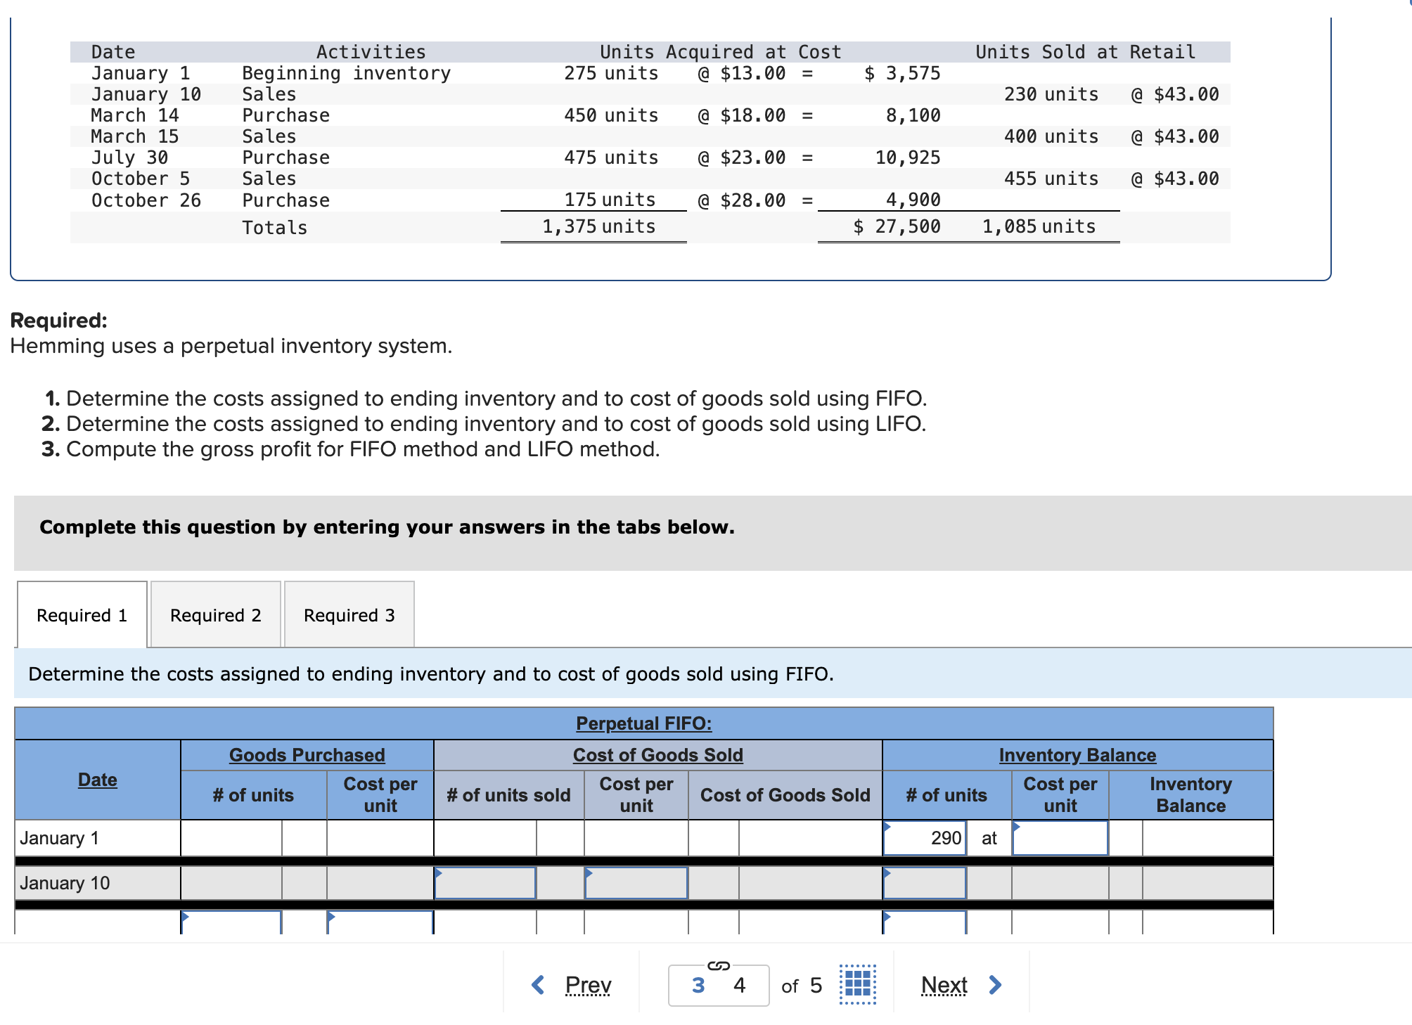
Task: Click the goods purchased units field below January 10
Action: (x=231, y=922)
